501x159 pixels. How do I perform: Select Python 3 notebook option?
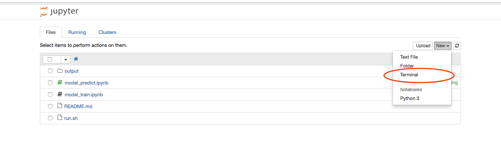(410, 98)
